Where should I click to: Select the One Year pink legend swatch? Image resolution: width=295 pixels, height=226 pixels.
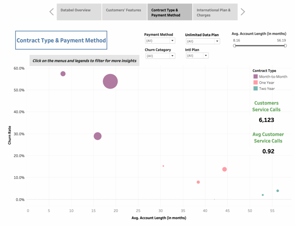[256, 83]
